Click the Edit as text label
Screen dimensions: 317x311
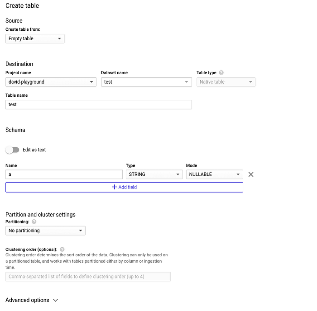pyautogui.click(x=34, y=150)
